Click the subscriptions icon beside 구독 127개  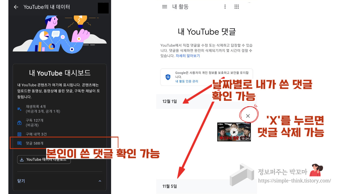pyautogui.click(x=19, y=123)
